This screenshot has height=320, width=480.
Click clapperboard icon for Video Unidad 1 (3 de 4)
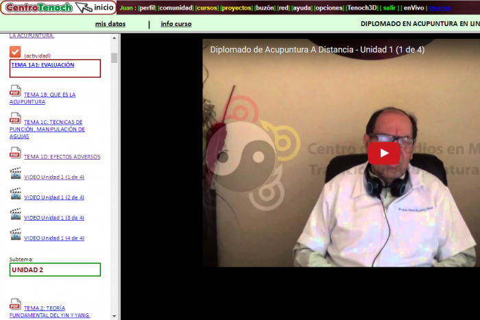(x=15, y=214)
